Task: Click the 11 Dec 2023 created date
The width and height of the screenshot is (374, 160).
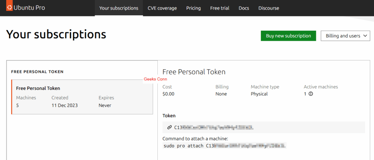Action: coord(65,105)
